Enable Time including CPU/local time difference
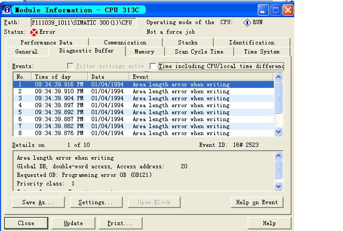The image size is (343, 231). point(153,66)
